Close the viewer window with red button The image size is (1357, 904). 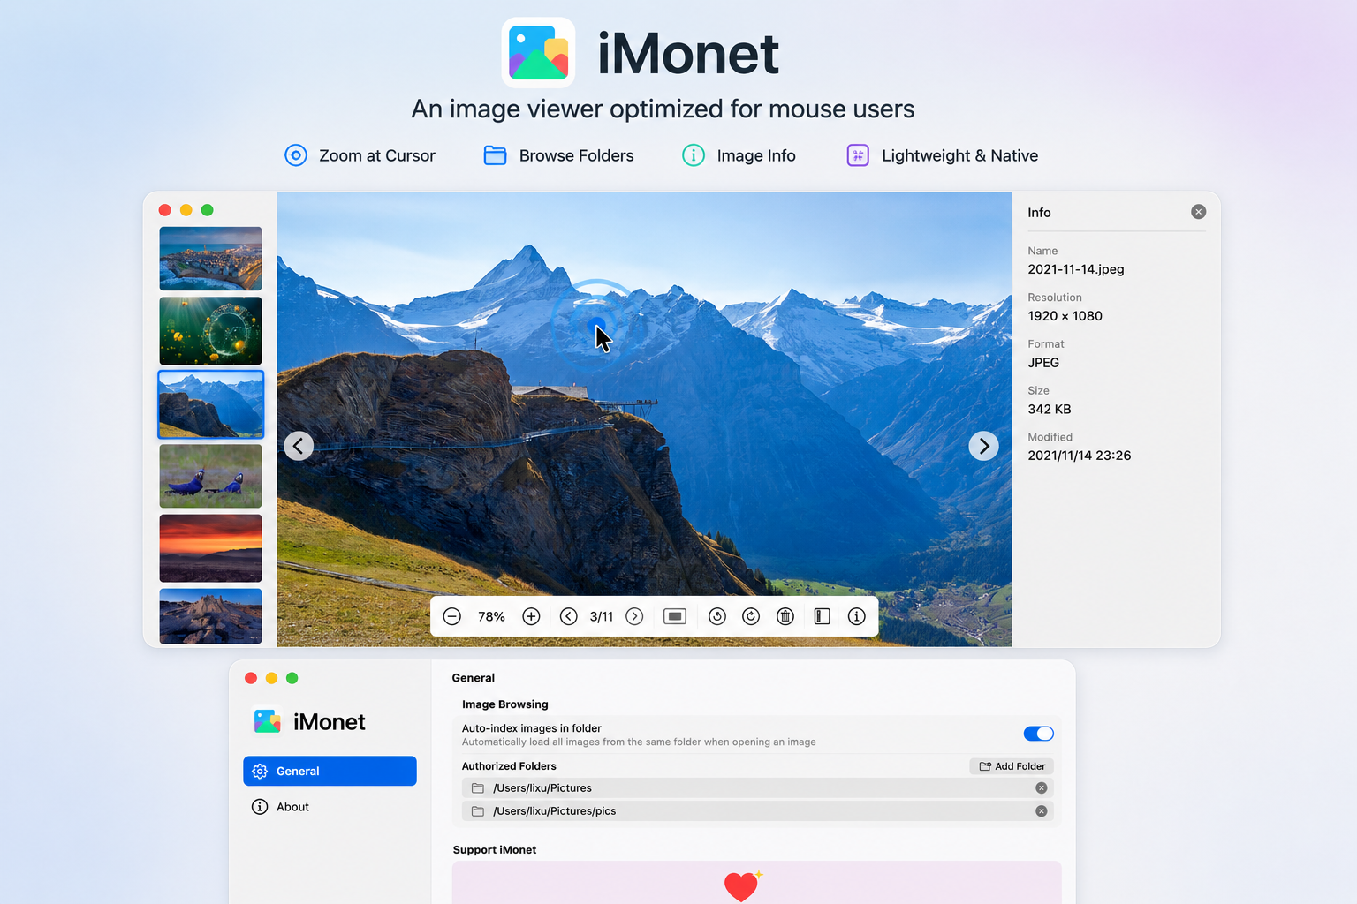(x=164, y=210)
